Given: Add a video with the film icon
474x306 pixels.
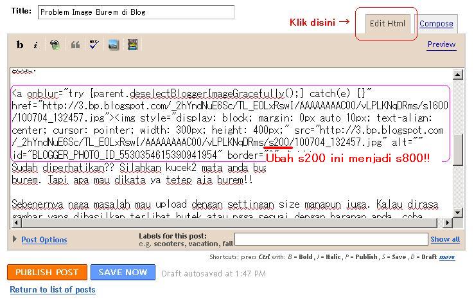Looking at the screenshot, I should click(132, 45).
